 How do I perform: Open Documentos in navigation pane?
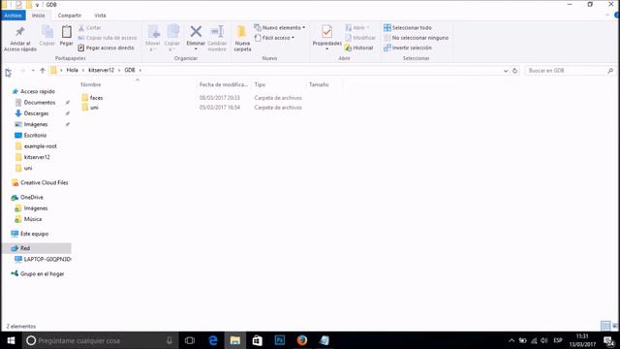tap(40, 103)
